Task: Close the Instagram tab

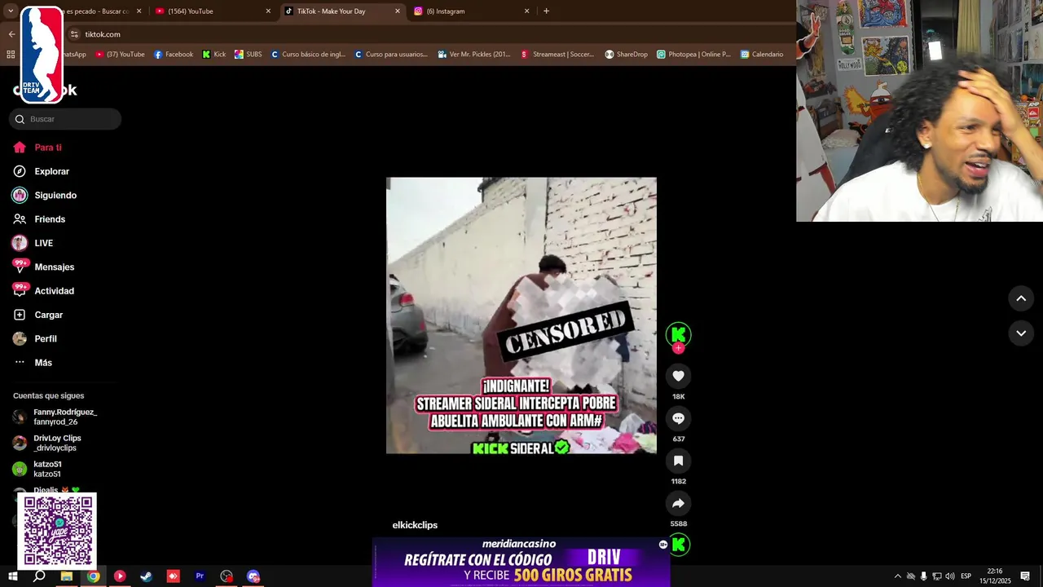Action: pos(526,11)
